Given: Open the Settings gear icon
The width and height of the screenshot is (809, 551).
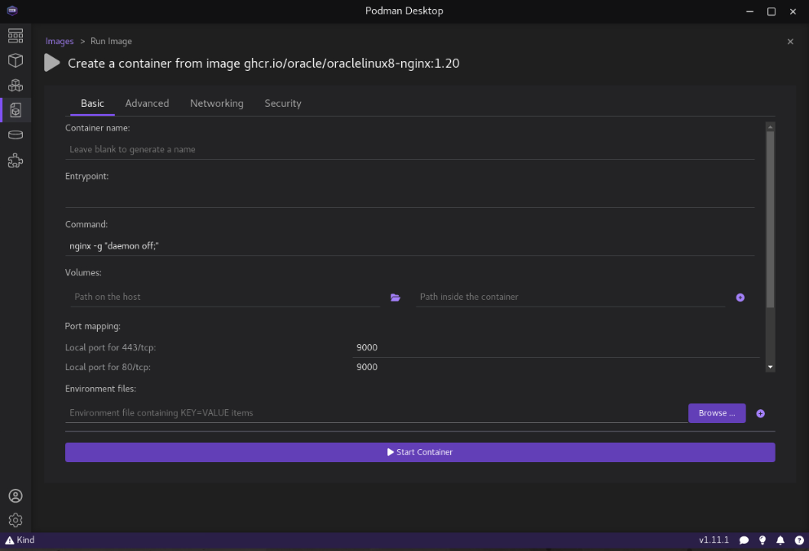Looking at the screenshot, I should [x=15, y=520].
